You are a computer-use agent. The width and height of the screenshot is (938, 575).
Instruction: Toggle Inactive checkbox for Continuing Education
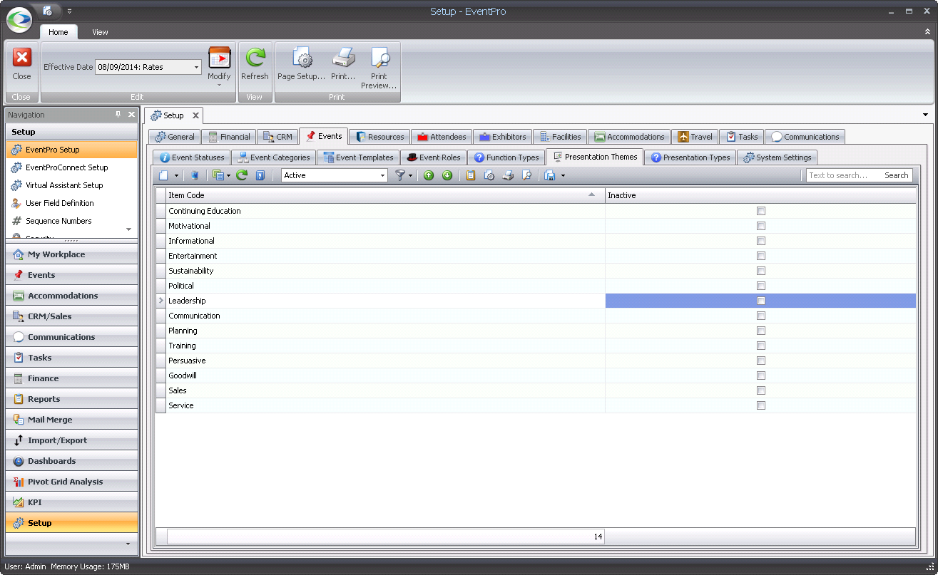761,211
